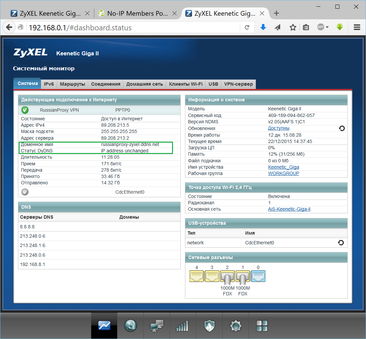
Task: Open the Home network computers icon
Action: [x=157, y=326]
